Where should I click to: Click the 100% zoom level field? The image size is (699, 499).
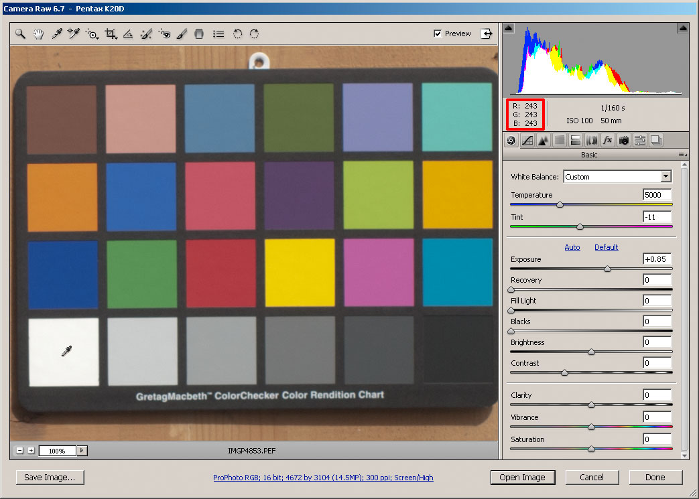click(x=57, y=451)
